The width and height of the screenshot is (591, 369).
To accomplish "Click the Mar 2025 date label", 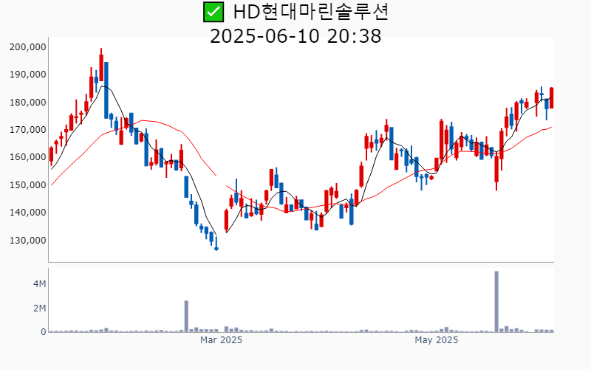I will coord(221,340).
